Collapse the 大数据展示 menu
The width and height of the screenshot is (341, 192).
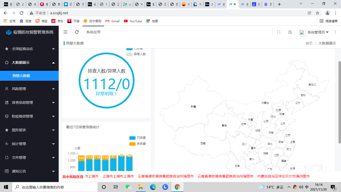pos(53,62)
